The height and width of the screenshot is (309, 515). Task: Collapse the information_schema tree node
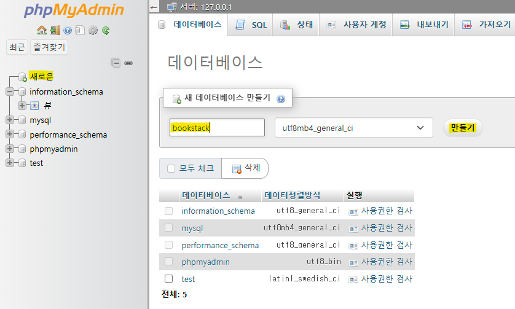[10, 92]
